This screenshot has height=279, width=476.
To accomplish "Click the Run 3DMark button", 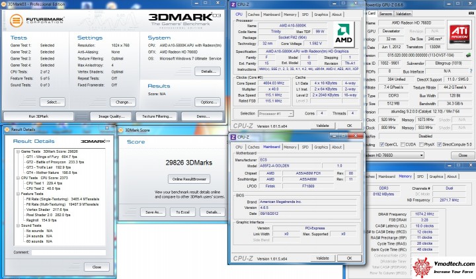I will point(38,116).
